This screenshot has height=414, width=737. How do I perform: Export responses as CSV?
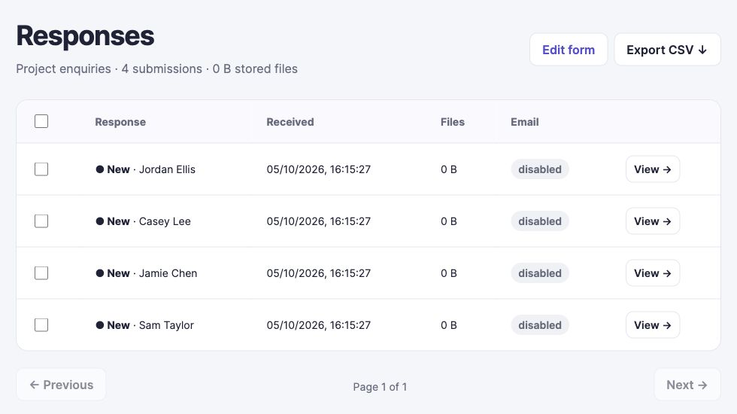[x=667, y=50]
